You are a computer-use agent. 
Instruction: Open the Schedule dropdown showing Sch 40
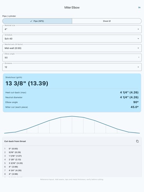point(72,39)
